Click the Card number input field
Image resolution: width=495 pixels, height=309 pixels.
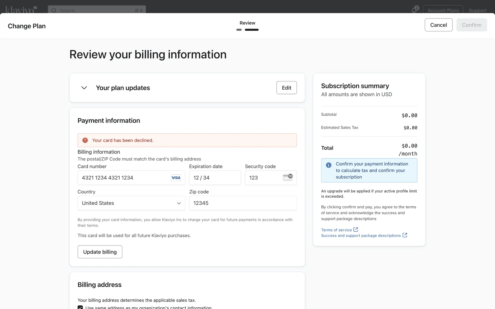(124, 178)
